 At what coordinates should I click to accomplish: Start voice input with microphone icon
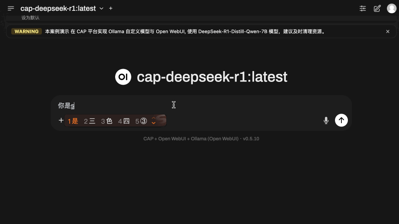326,120
